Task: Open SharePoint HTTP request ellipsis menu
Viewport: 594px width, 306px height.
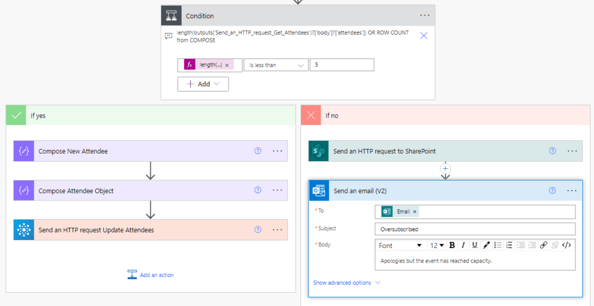Action: tap(573, 151)
